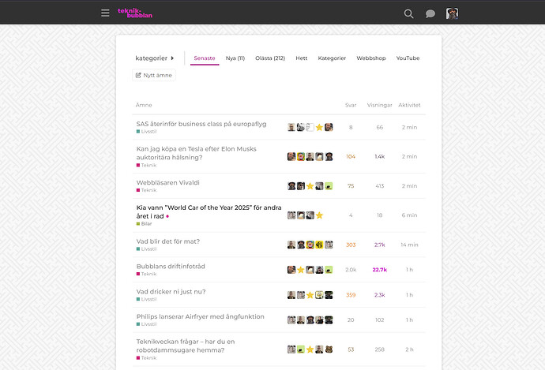Click reply count 53 in Teknikveckan row
The image size is (545, 370).
coord(351,349)
